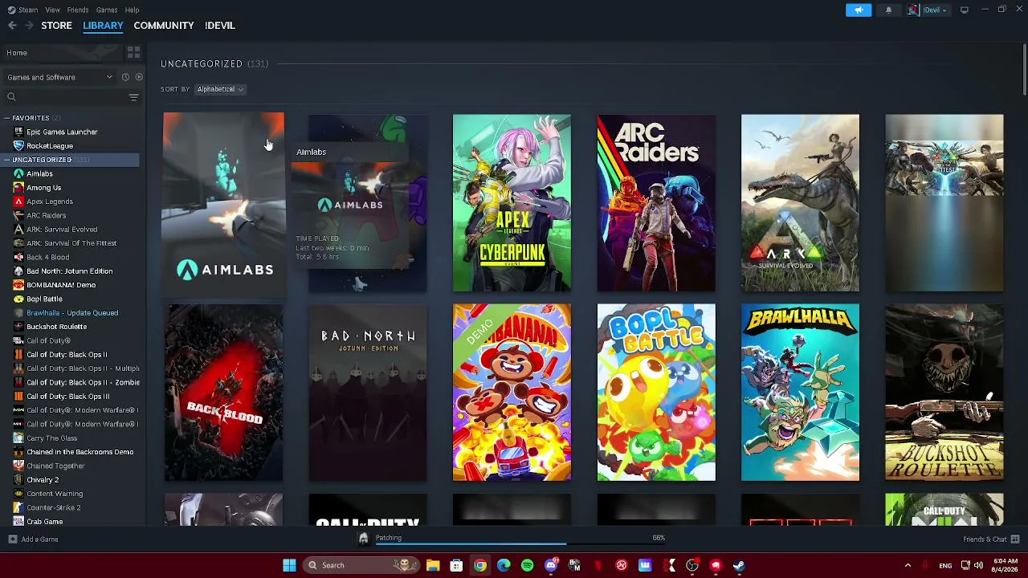
Task: Select Buckshot Roulette in sidebar list
Action: [x=56, y=327]
